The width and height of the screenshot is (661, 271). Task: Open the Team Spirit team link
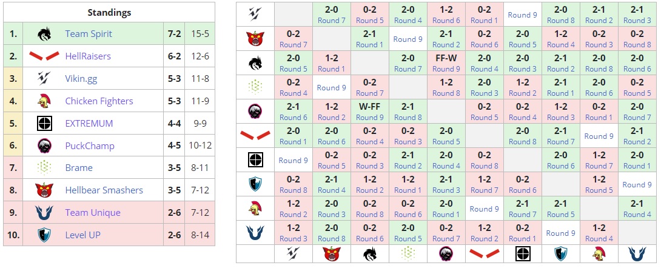point(89,34)
